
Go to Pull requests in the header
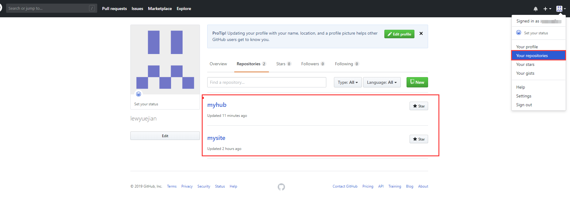[114, 8]
